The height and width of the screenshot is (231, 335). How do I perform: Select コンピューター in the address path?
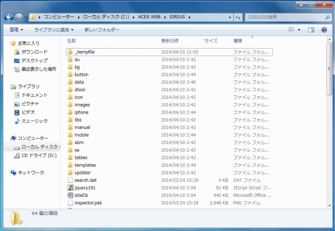tap(59, 17)
